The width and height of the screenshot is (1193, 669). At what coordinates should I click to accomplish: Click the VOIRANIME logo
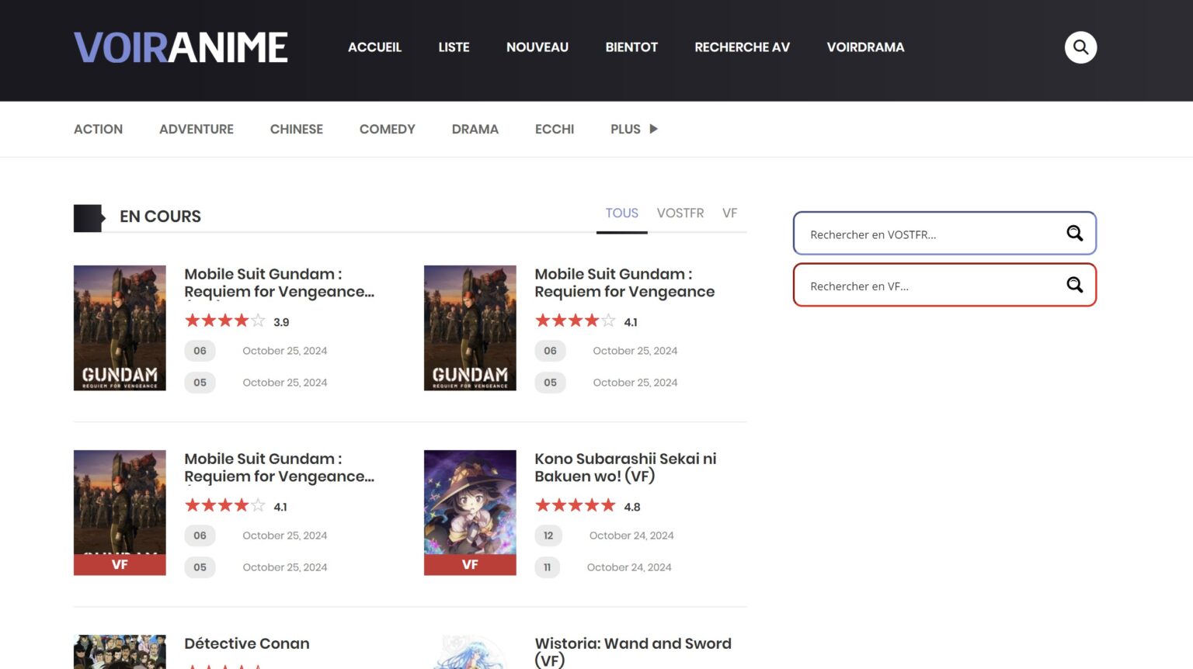pyautogui.click(x=180, y=47)
